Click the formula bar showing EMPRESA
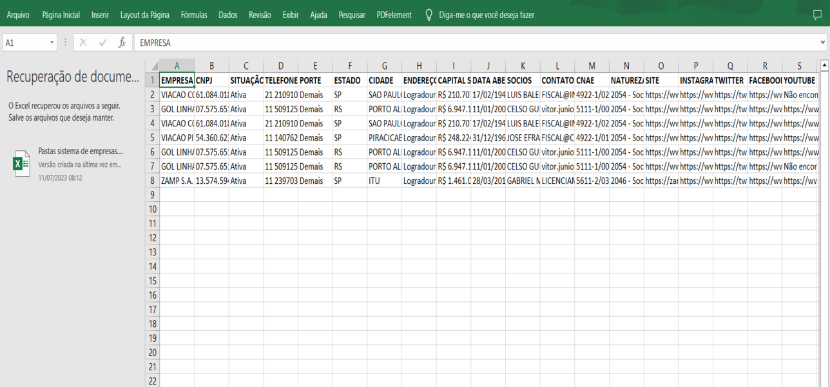 [476, 43]
